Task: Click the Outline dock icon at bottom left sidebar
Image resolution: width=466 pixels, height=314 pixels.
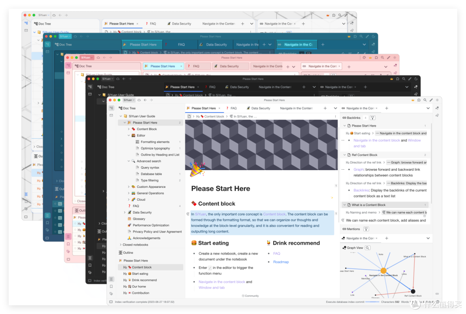Action: click(111, 279)
